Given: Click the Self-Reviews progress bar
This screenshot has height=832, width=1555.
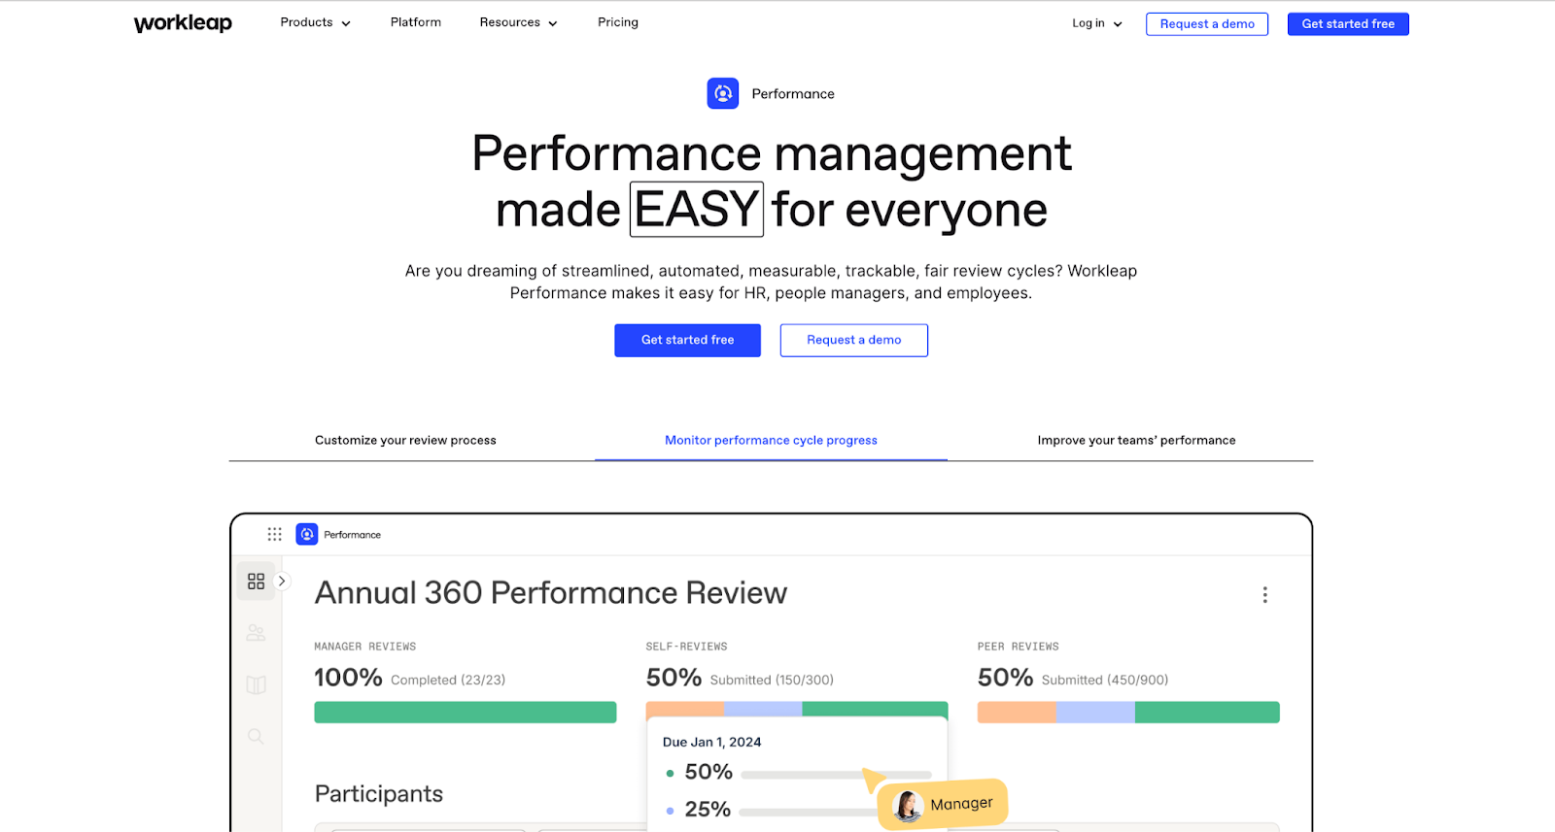Looking at the screenshot, I should coord(797,709).
